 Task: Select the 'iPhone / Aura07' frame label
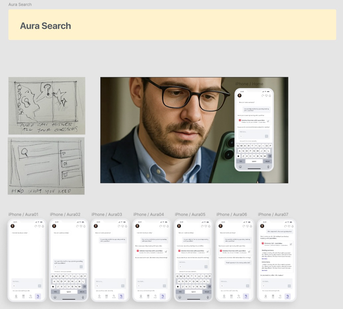pyautogui.click(x=273, y=215)
